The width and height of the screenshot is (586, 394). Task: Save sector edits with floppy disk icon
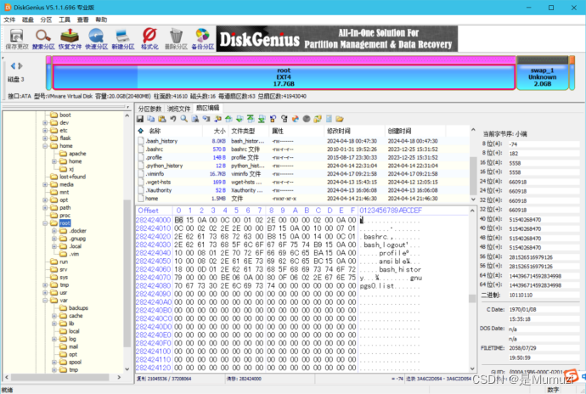click(140, 119)
